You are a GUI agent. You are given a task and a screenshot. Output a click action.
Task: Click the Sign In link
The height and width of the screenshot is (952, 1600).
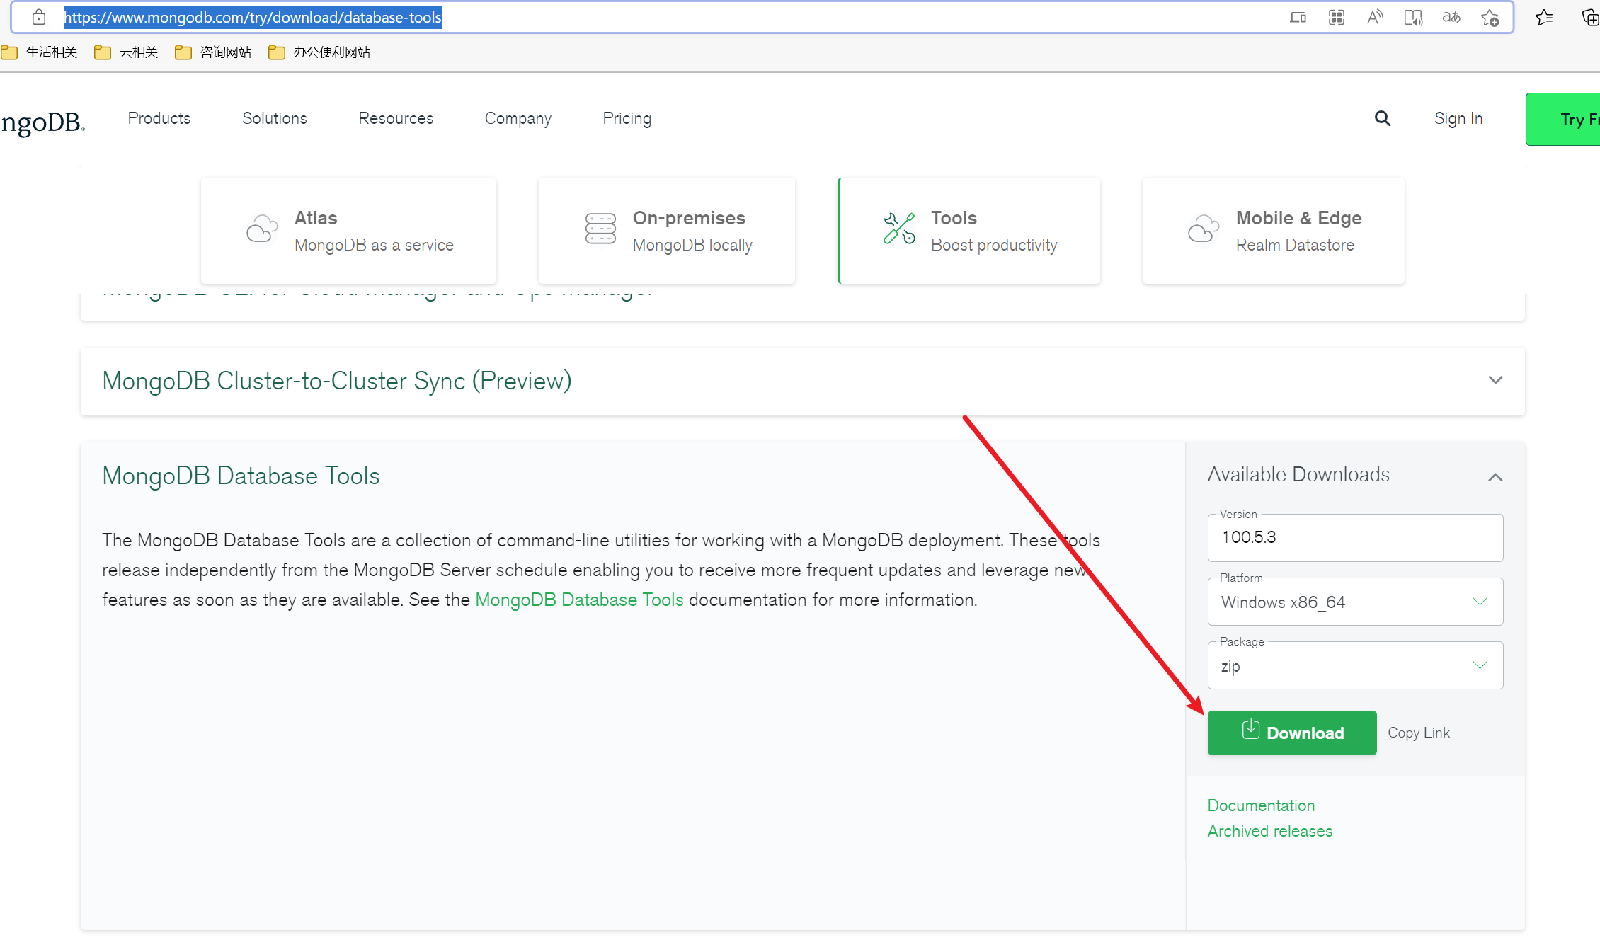pos(1458,118)
